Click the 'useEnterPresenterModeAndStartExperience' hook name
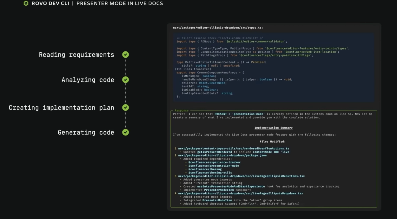The image size is (397, 219). coord(231,186)
